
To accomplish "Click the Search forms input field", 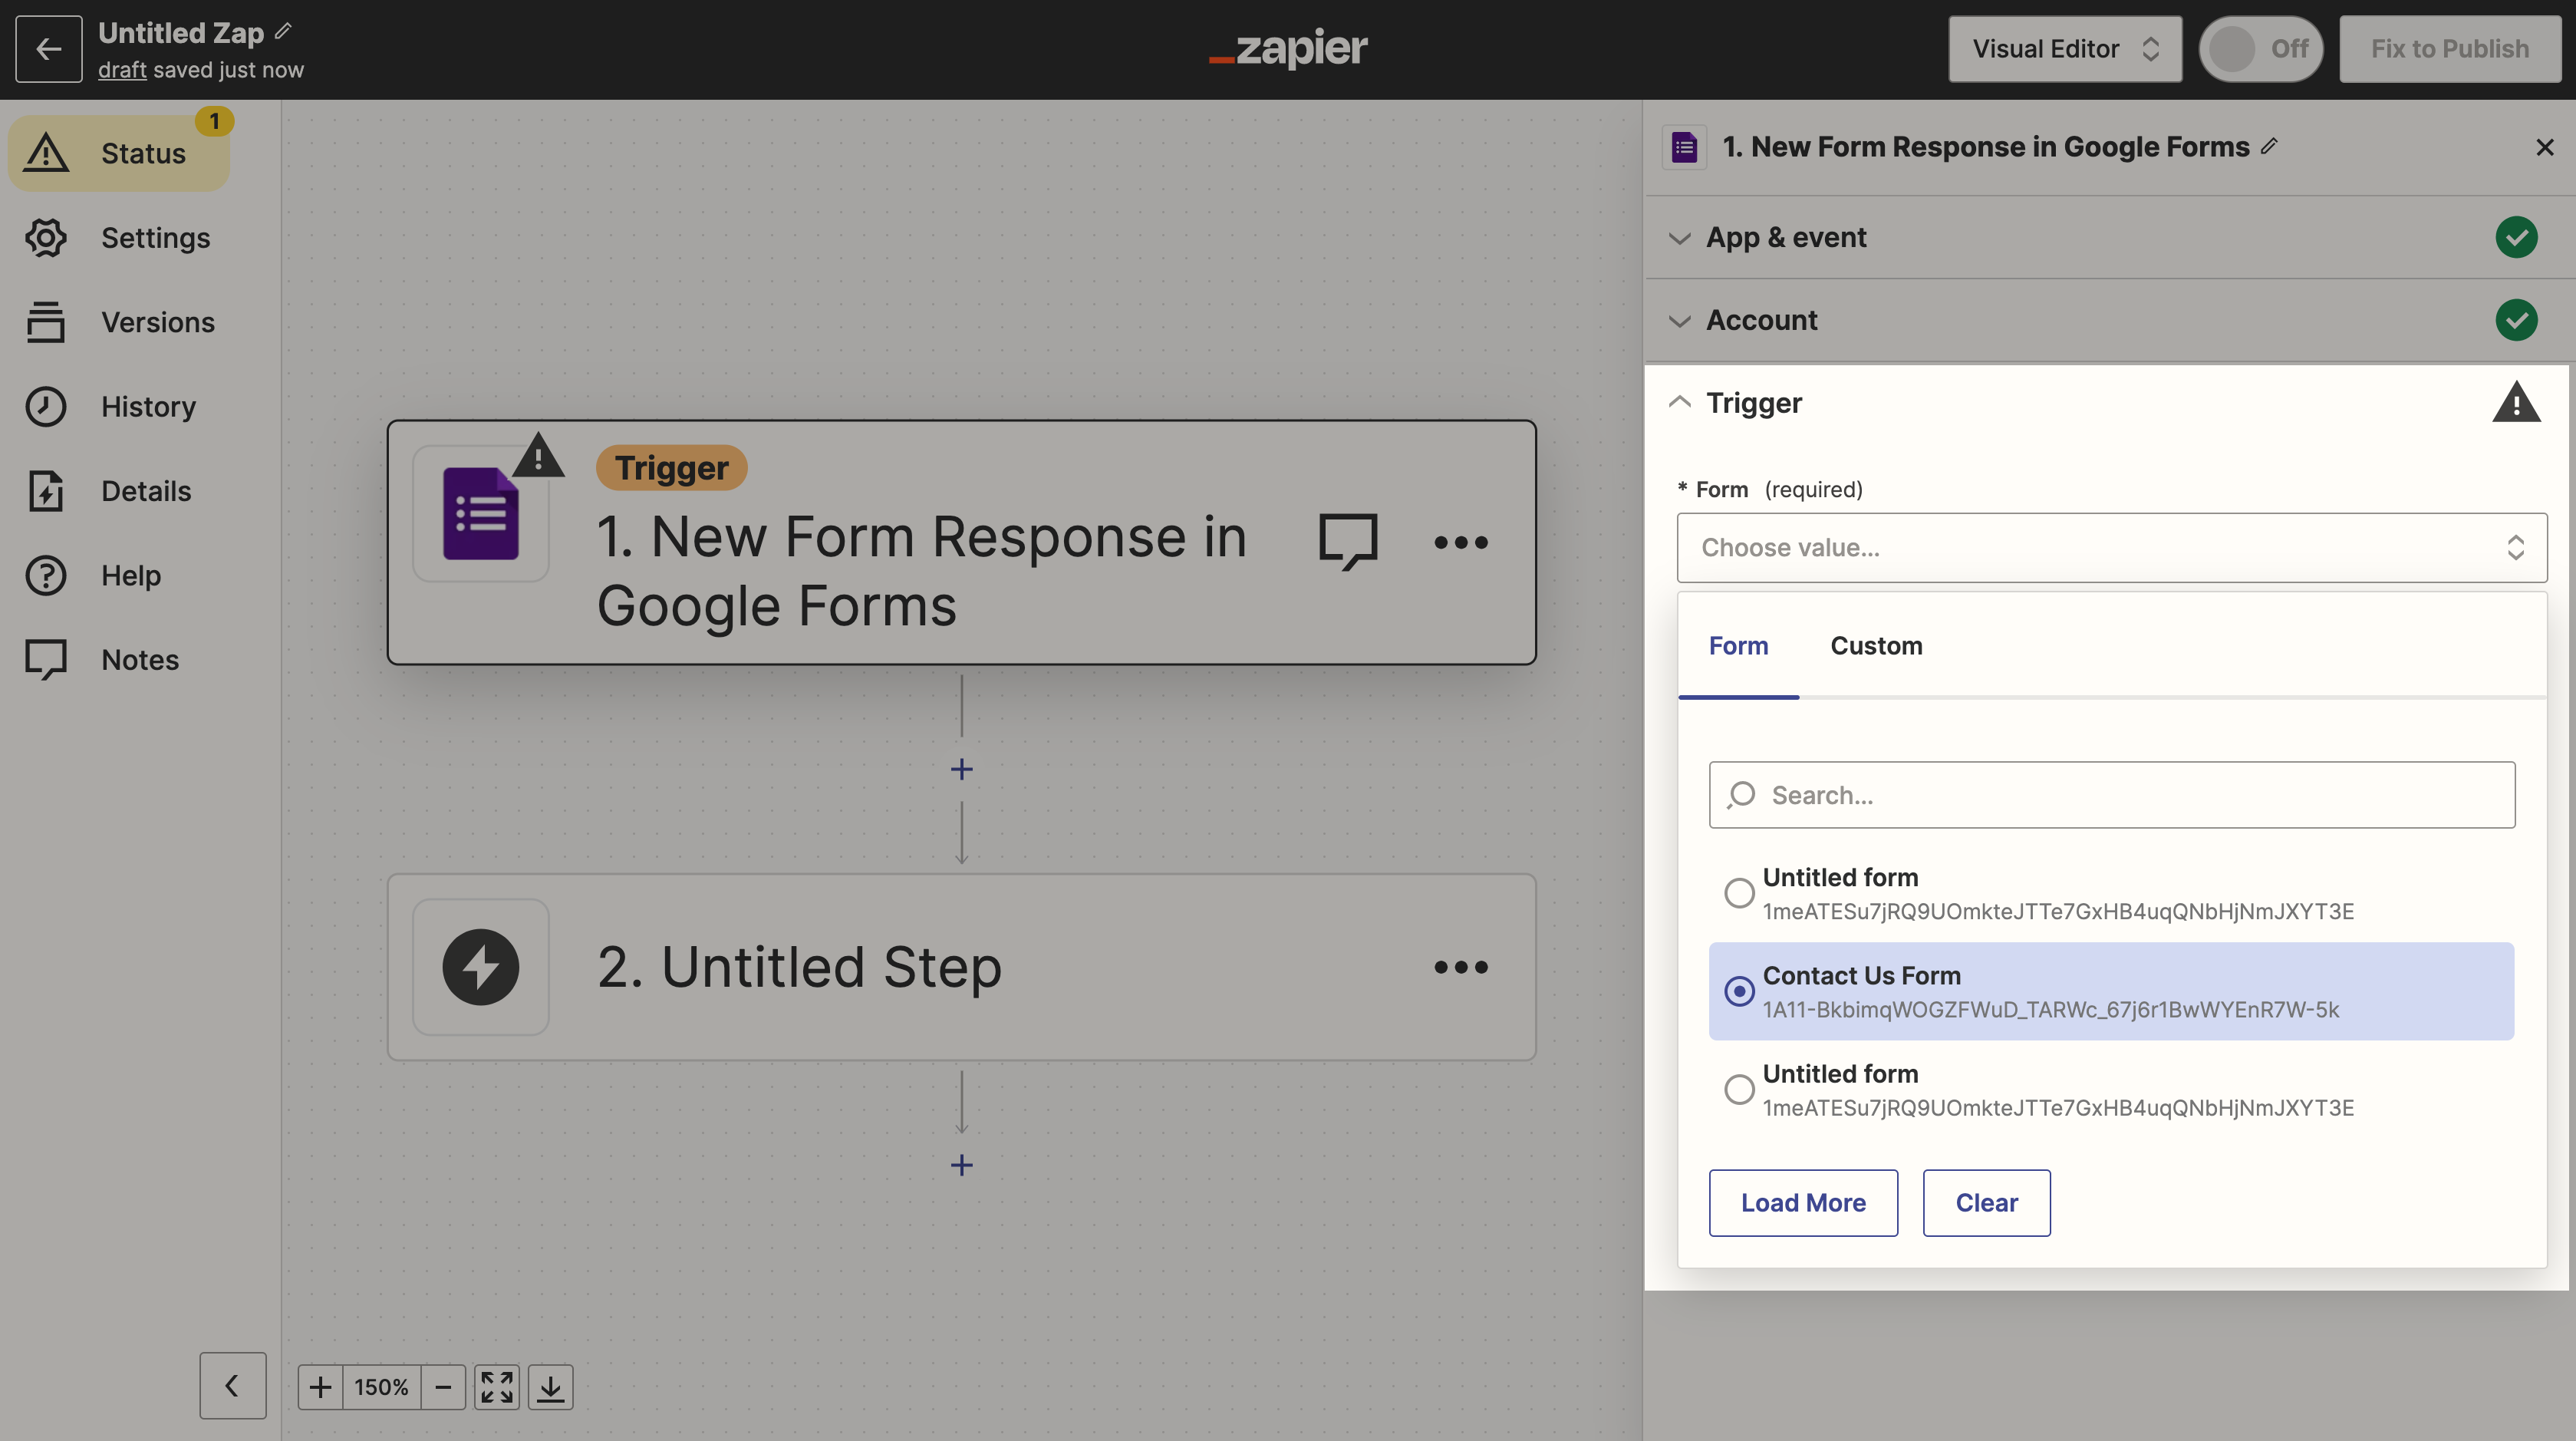I will pyautogui.click(x=2111, y=795).
